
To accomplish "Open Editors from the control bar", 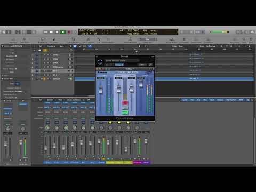I will 34,32.
